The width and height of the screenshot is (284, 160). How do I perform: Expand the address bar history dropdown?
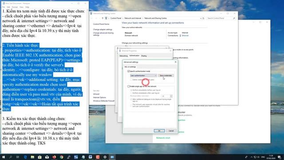pos(201,18)
